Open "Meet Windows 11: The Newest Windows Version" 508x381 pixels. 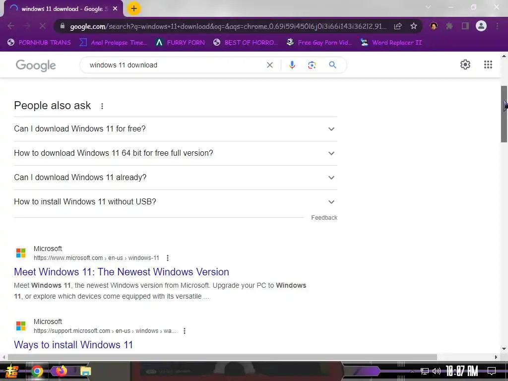coord(122,272)
